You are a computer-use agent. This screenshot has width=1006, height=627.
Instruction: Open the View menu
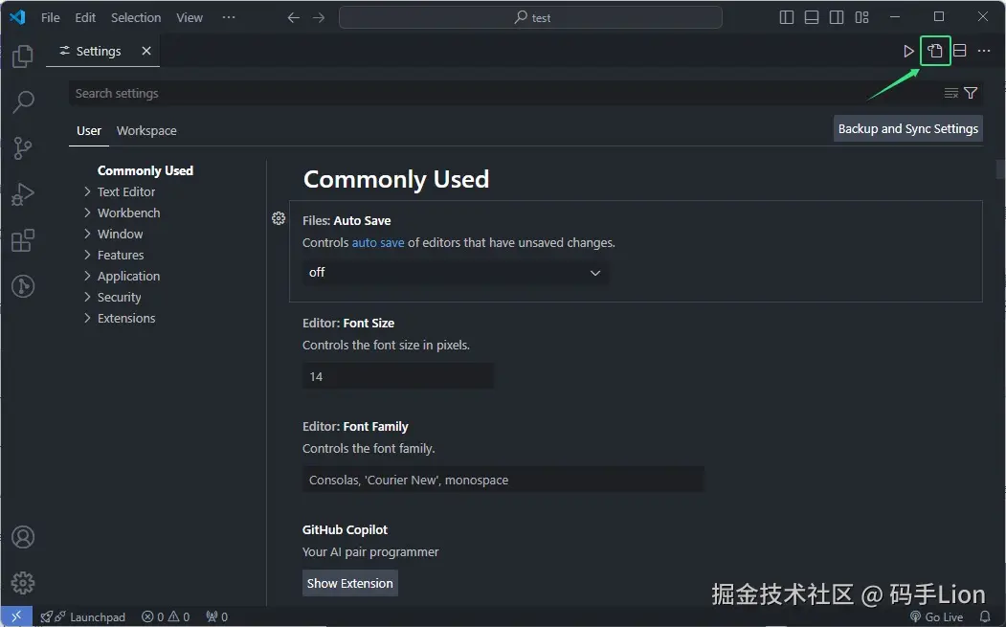click(x=190, y=18)
